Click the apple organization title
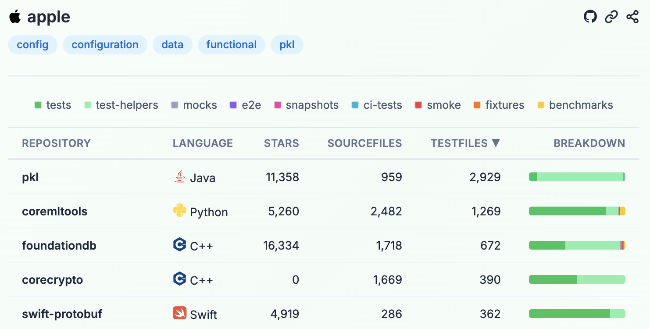The image size is (650, 329). point(49,17)
